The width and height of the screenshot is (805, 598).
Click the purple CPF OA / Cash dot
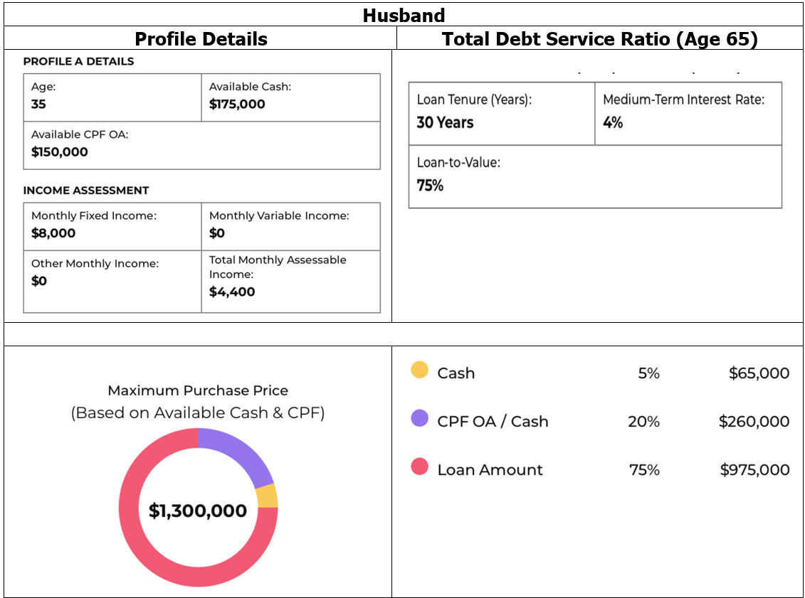pos(420,419)
